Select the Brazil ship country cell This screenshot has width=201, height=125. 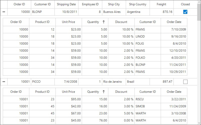138,82
